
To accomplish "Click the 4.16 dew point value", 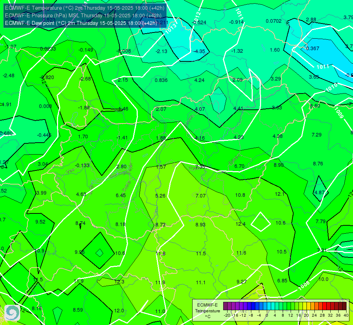I will pyautogui.click(x=200, y=138).
